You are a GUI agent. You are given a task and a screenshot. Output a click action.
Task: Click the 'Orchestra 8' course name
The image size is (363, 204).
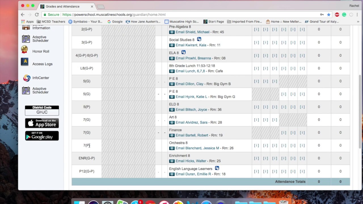click(x=178, y=143)
